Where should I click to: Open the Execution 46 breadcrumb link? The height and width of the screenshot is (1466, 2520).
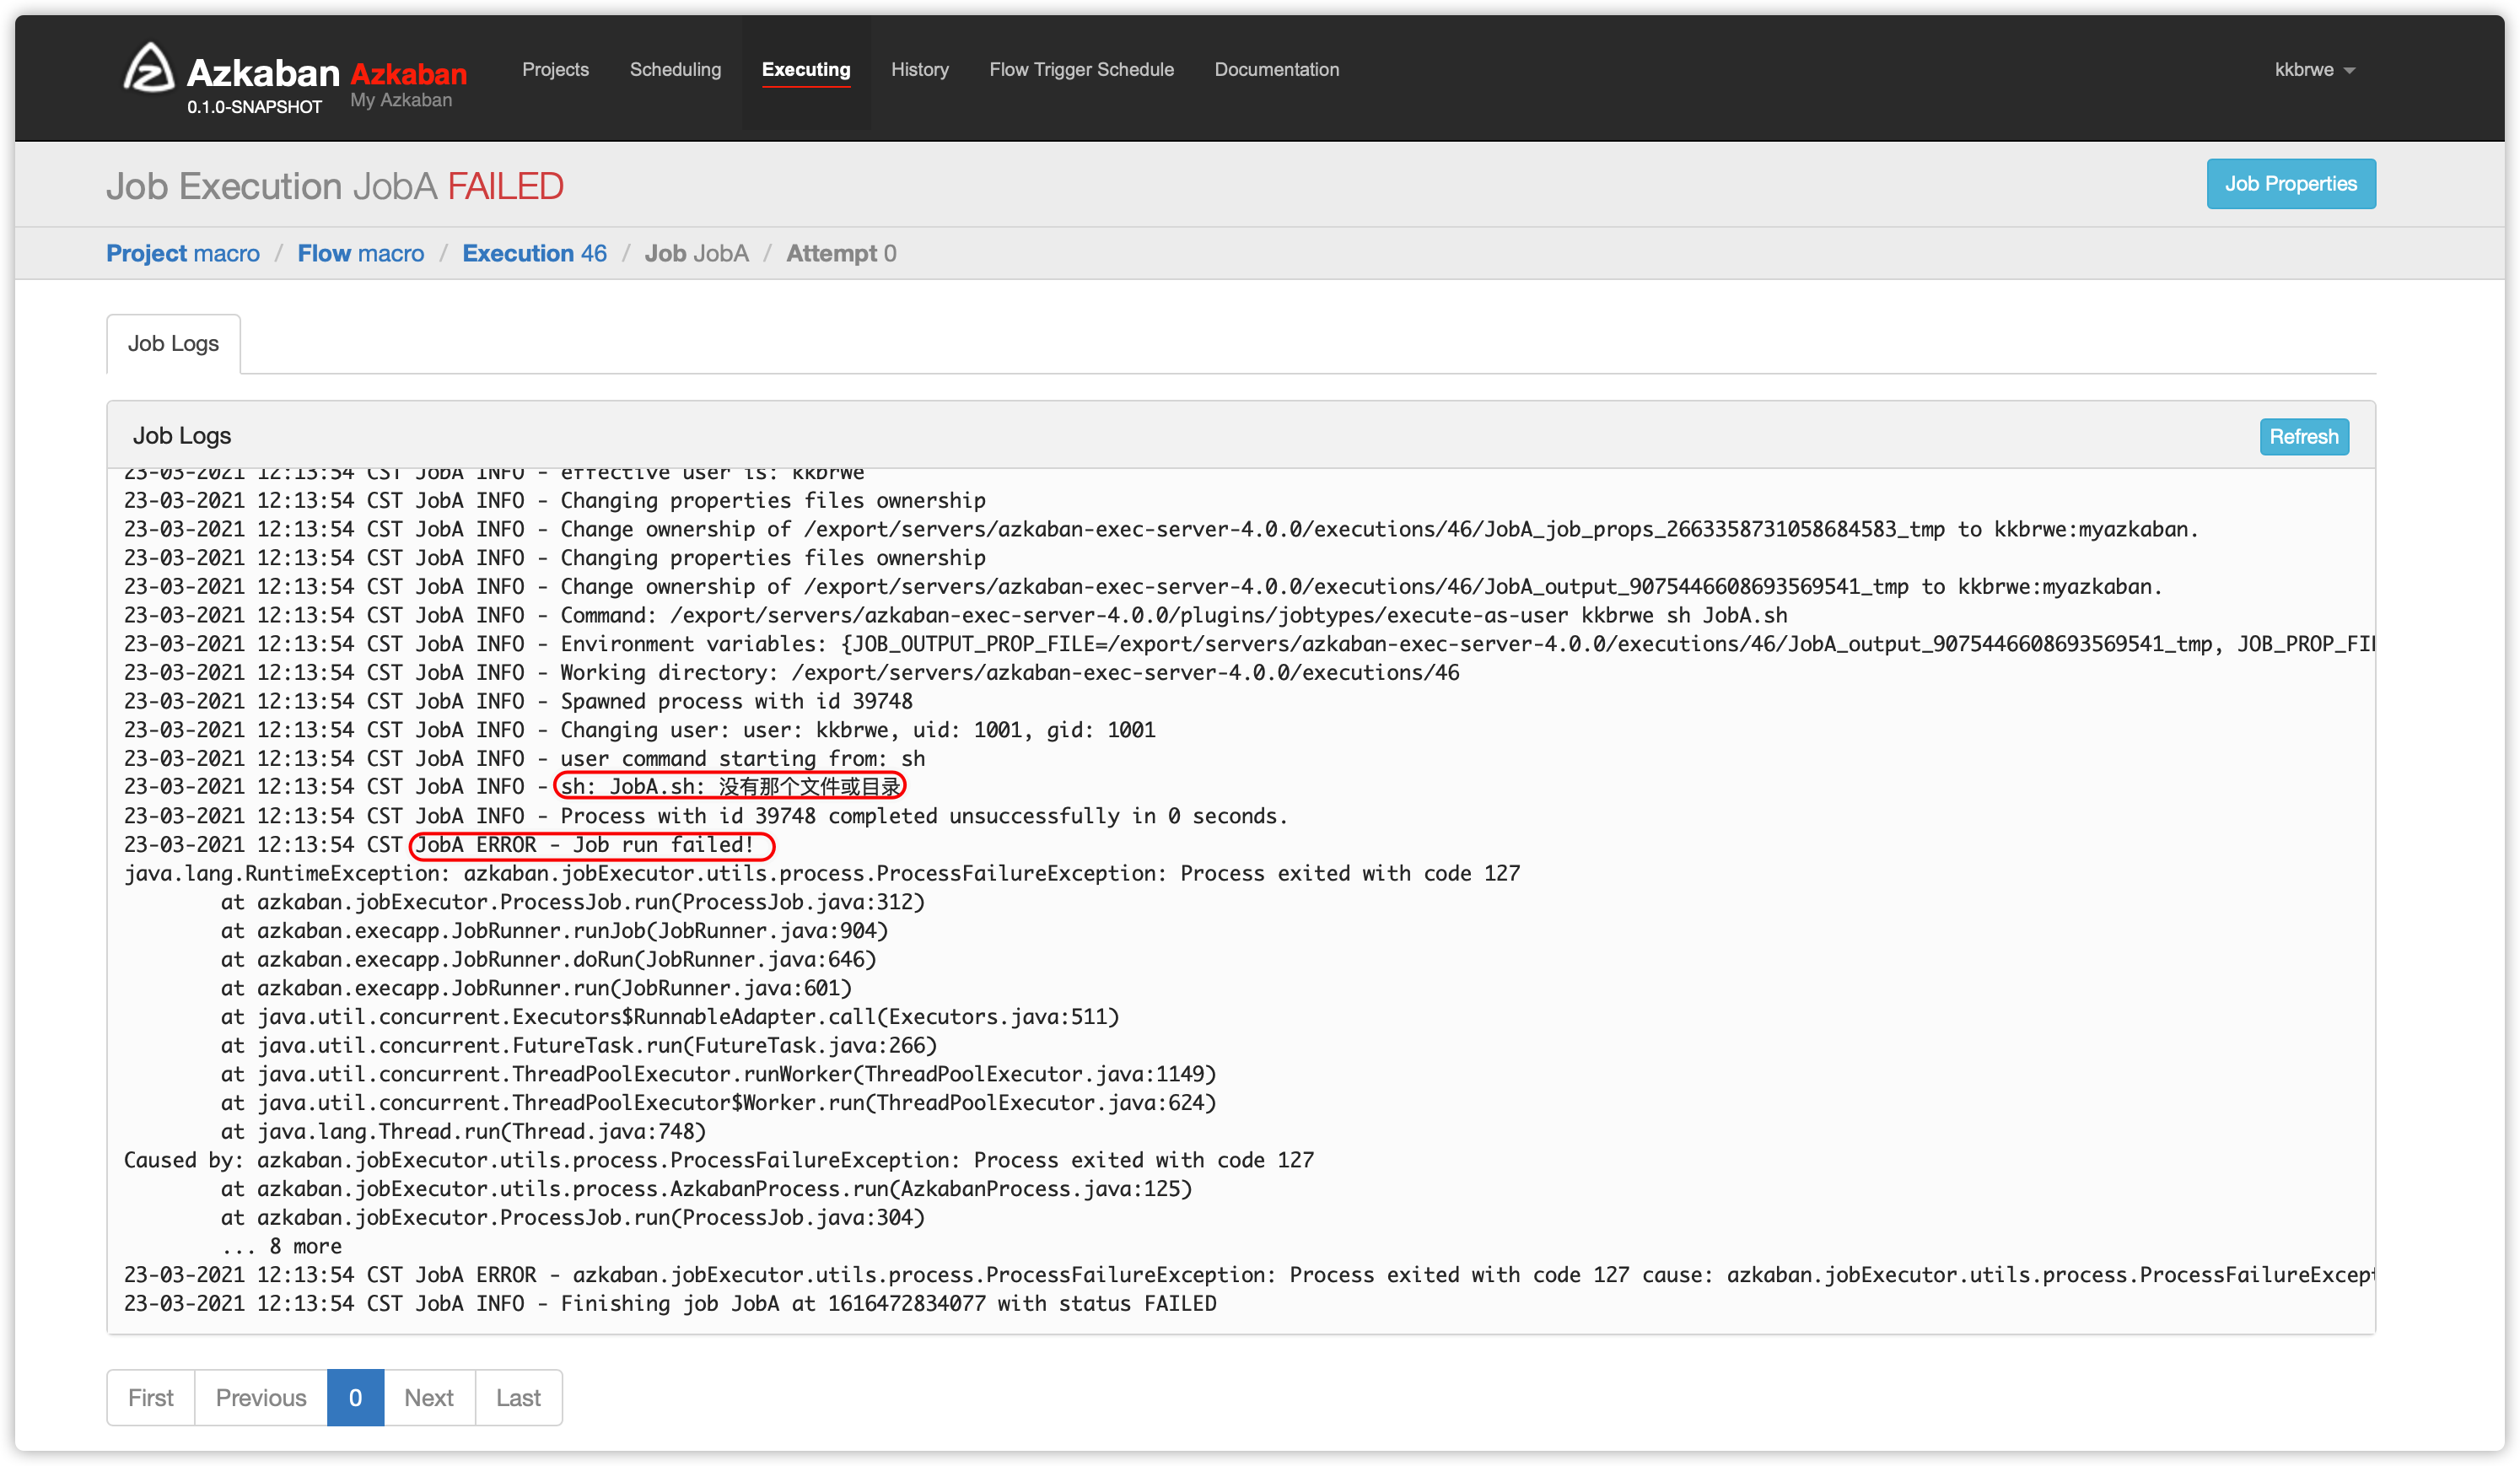pos(535,253)
